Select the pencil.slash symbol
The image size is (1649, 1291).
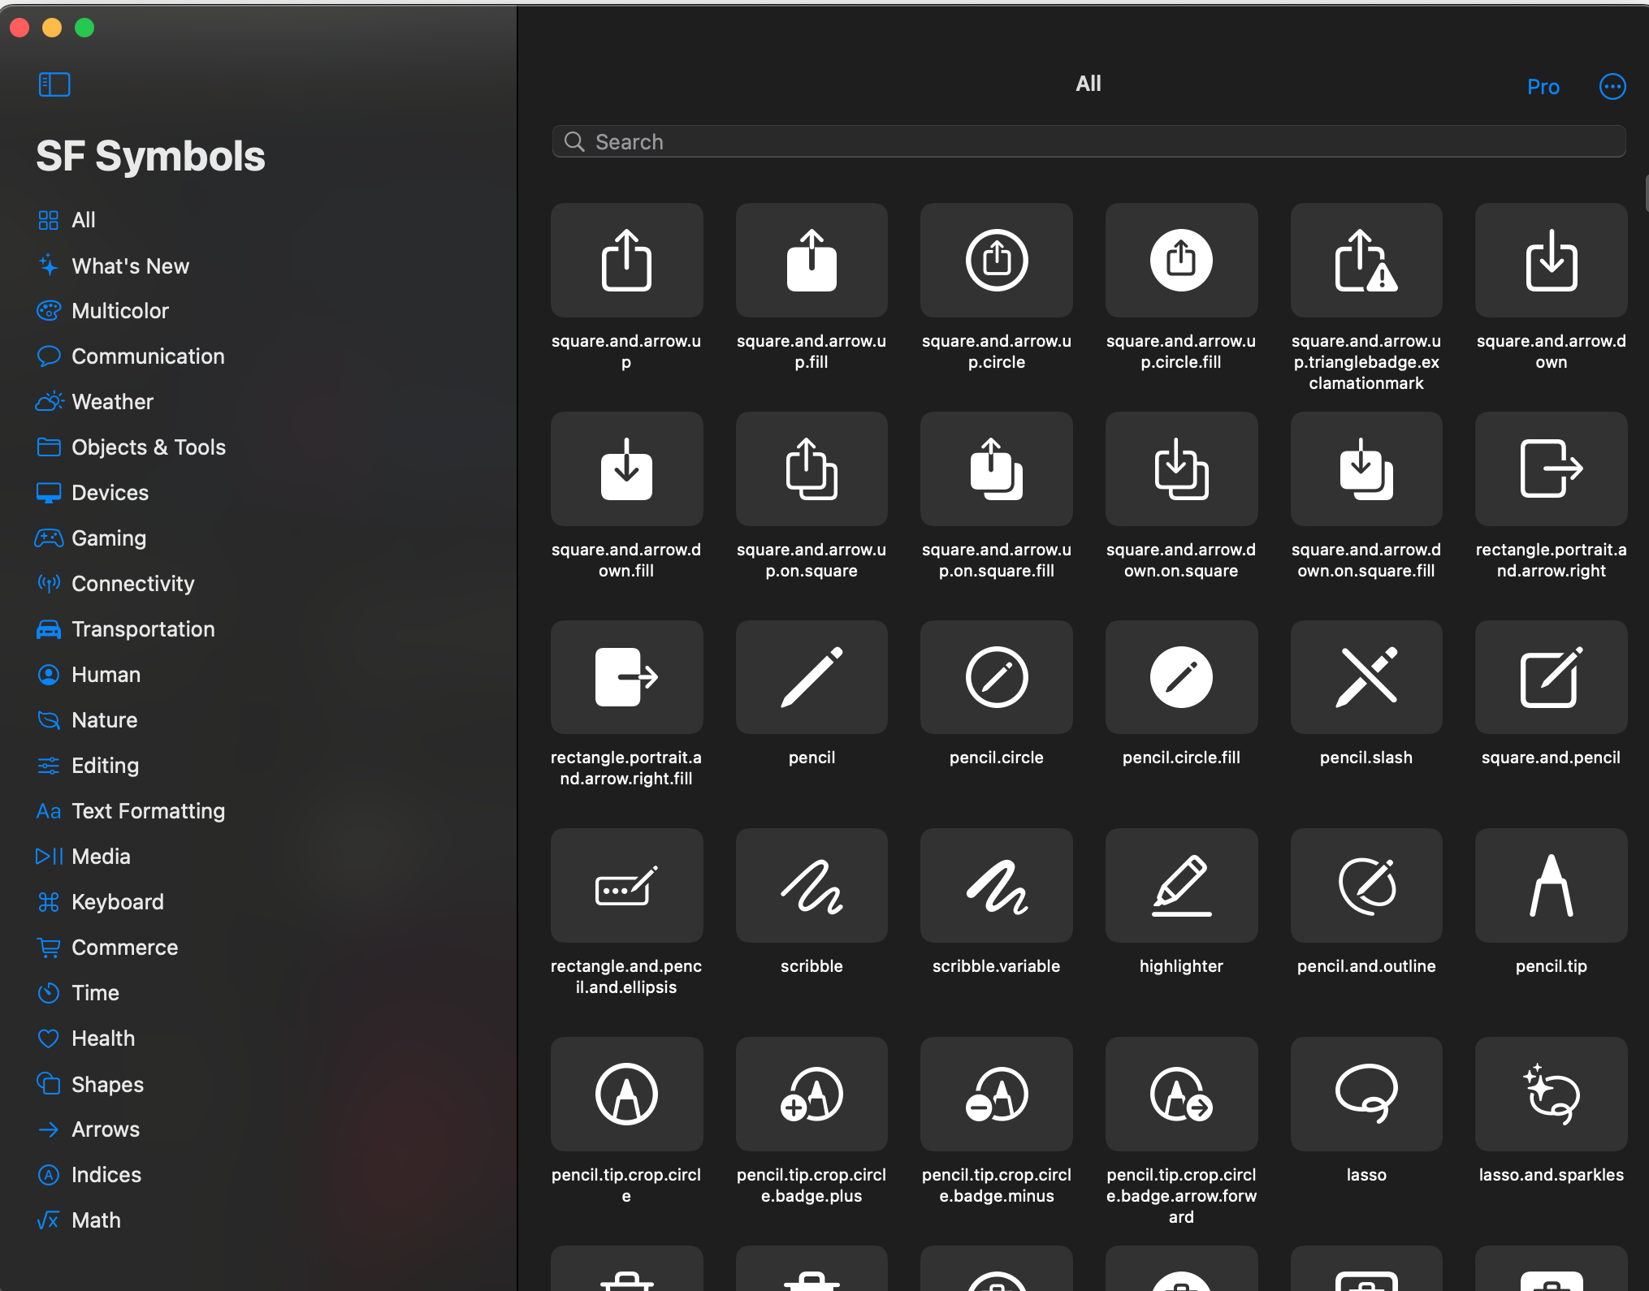click(1366, 677)
